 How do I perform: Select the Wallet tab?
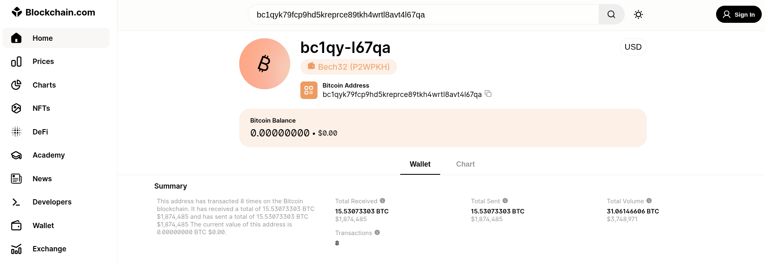(x=420, y=164)
